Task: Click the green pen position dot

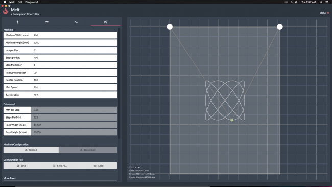Action: click(x=232, y=120)
